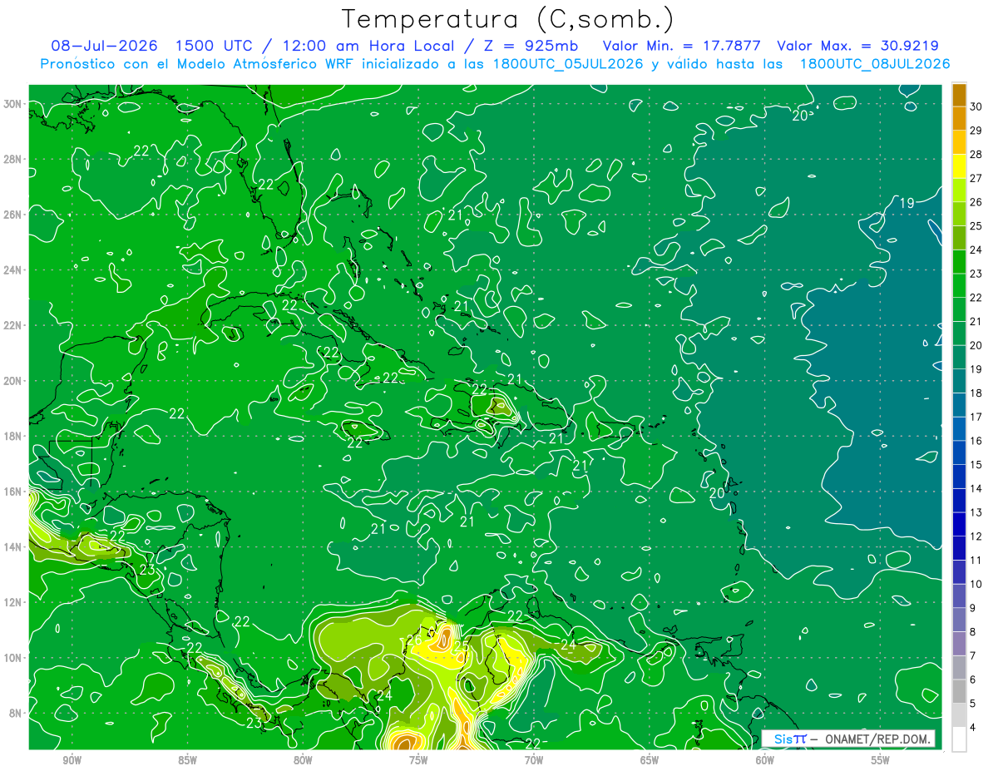Click the color scale label 15
The width and height of the screenshot is (998, 771).
(976, 464)
